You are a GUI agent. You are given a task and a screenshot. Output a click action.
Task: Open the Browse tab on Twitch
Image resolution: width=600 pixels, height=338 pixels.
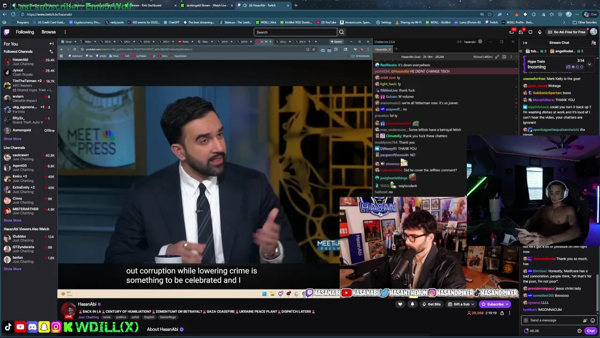[x=49, y=32]
